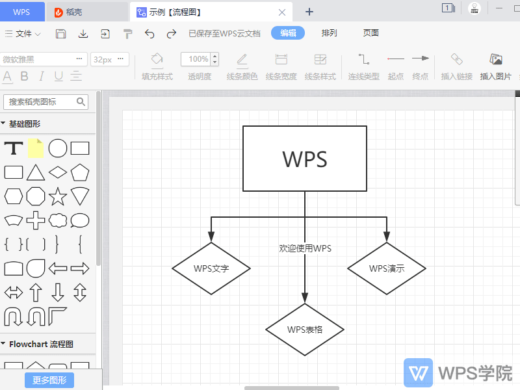Toggle italic text formatting

[41, 76]
